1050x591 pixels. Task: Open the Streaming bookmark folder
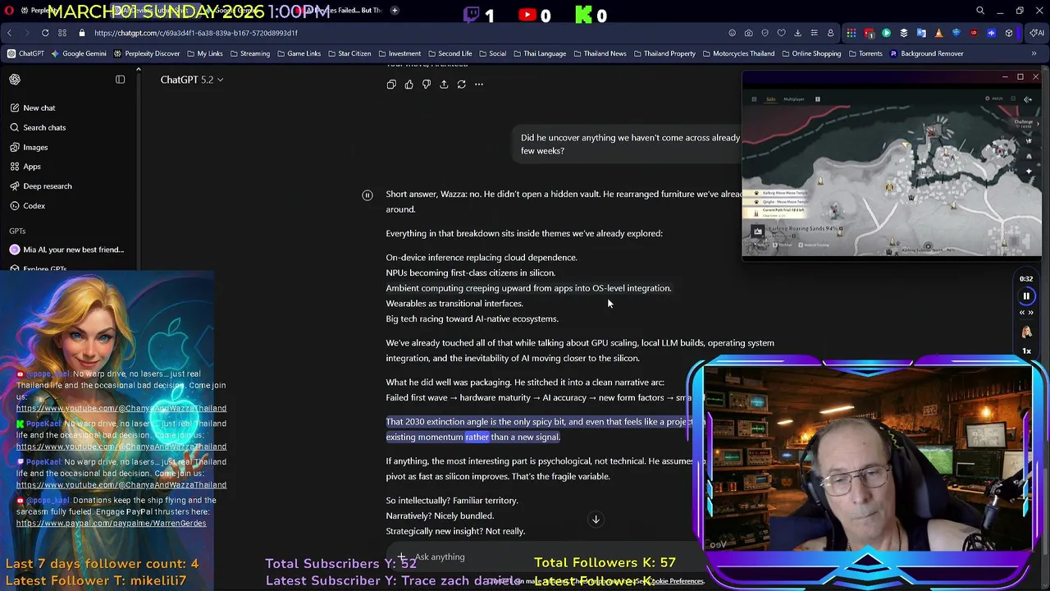pos(249,53)
